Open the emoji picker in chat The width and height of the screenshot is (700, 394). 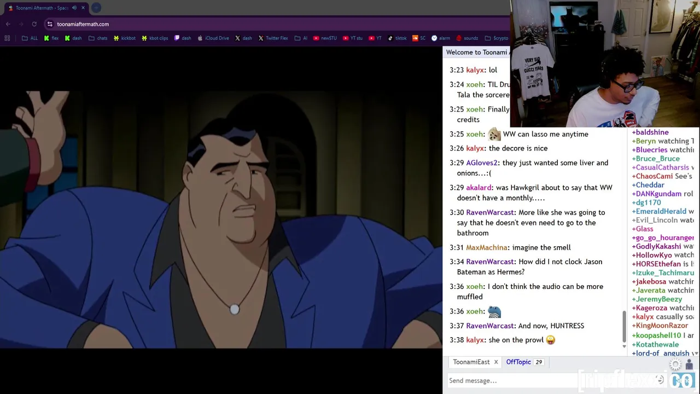click(x=660, y=380)
